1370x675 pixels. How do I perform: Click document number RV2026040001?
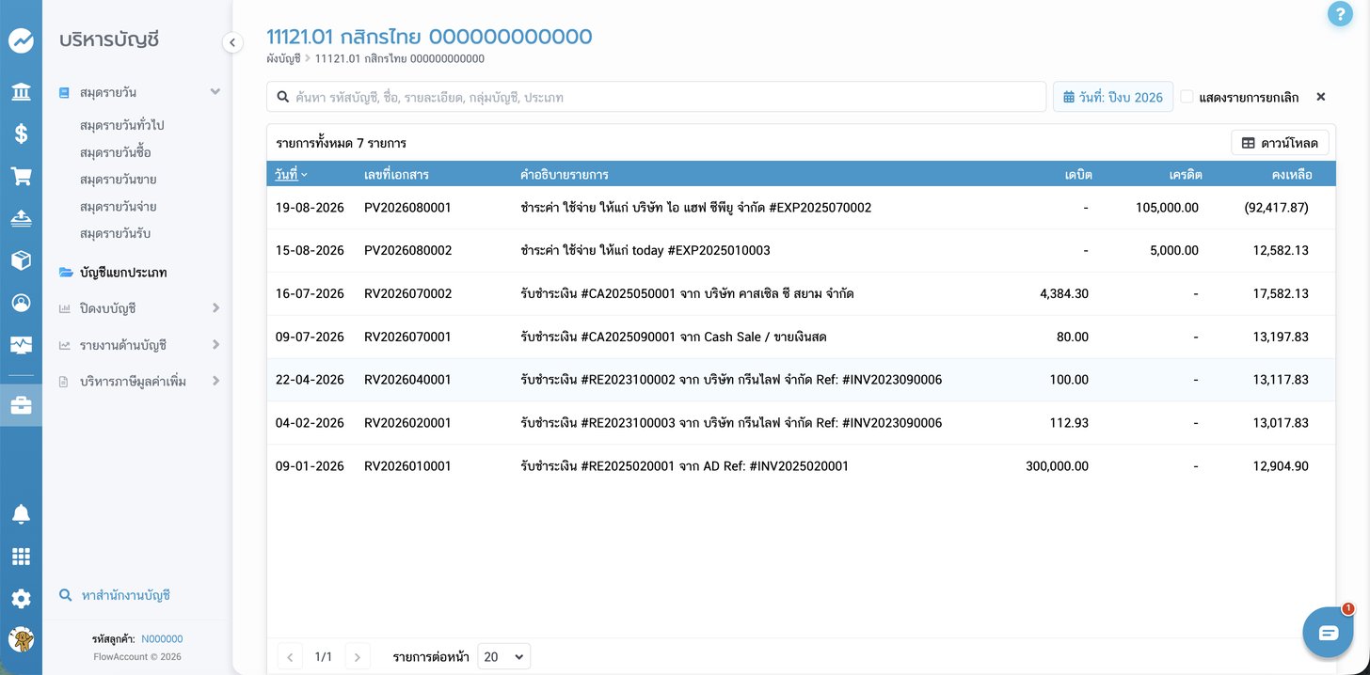407,380
